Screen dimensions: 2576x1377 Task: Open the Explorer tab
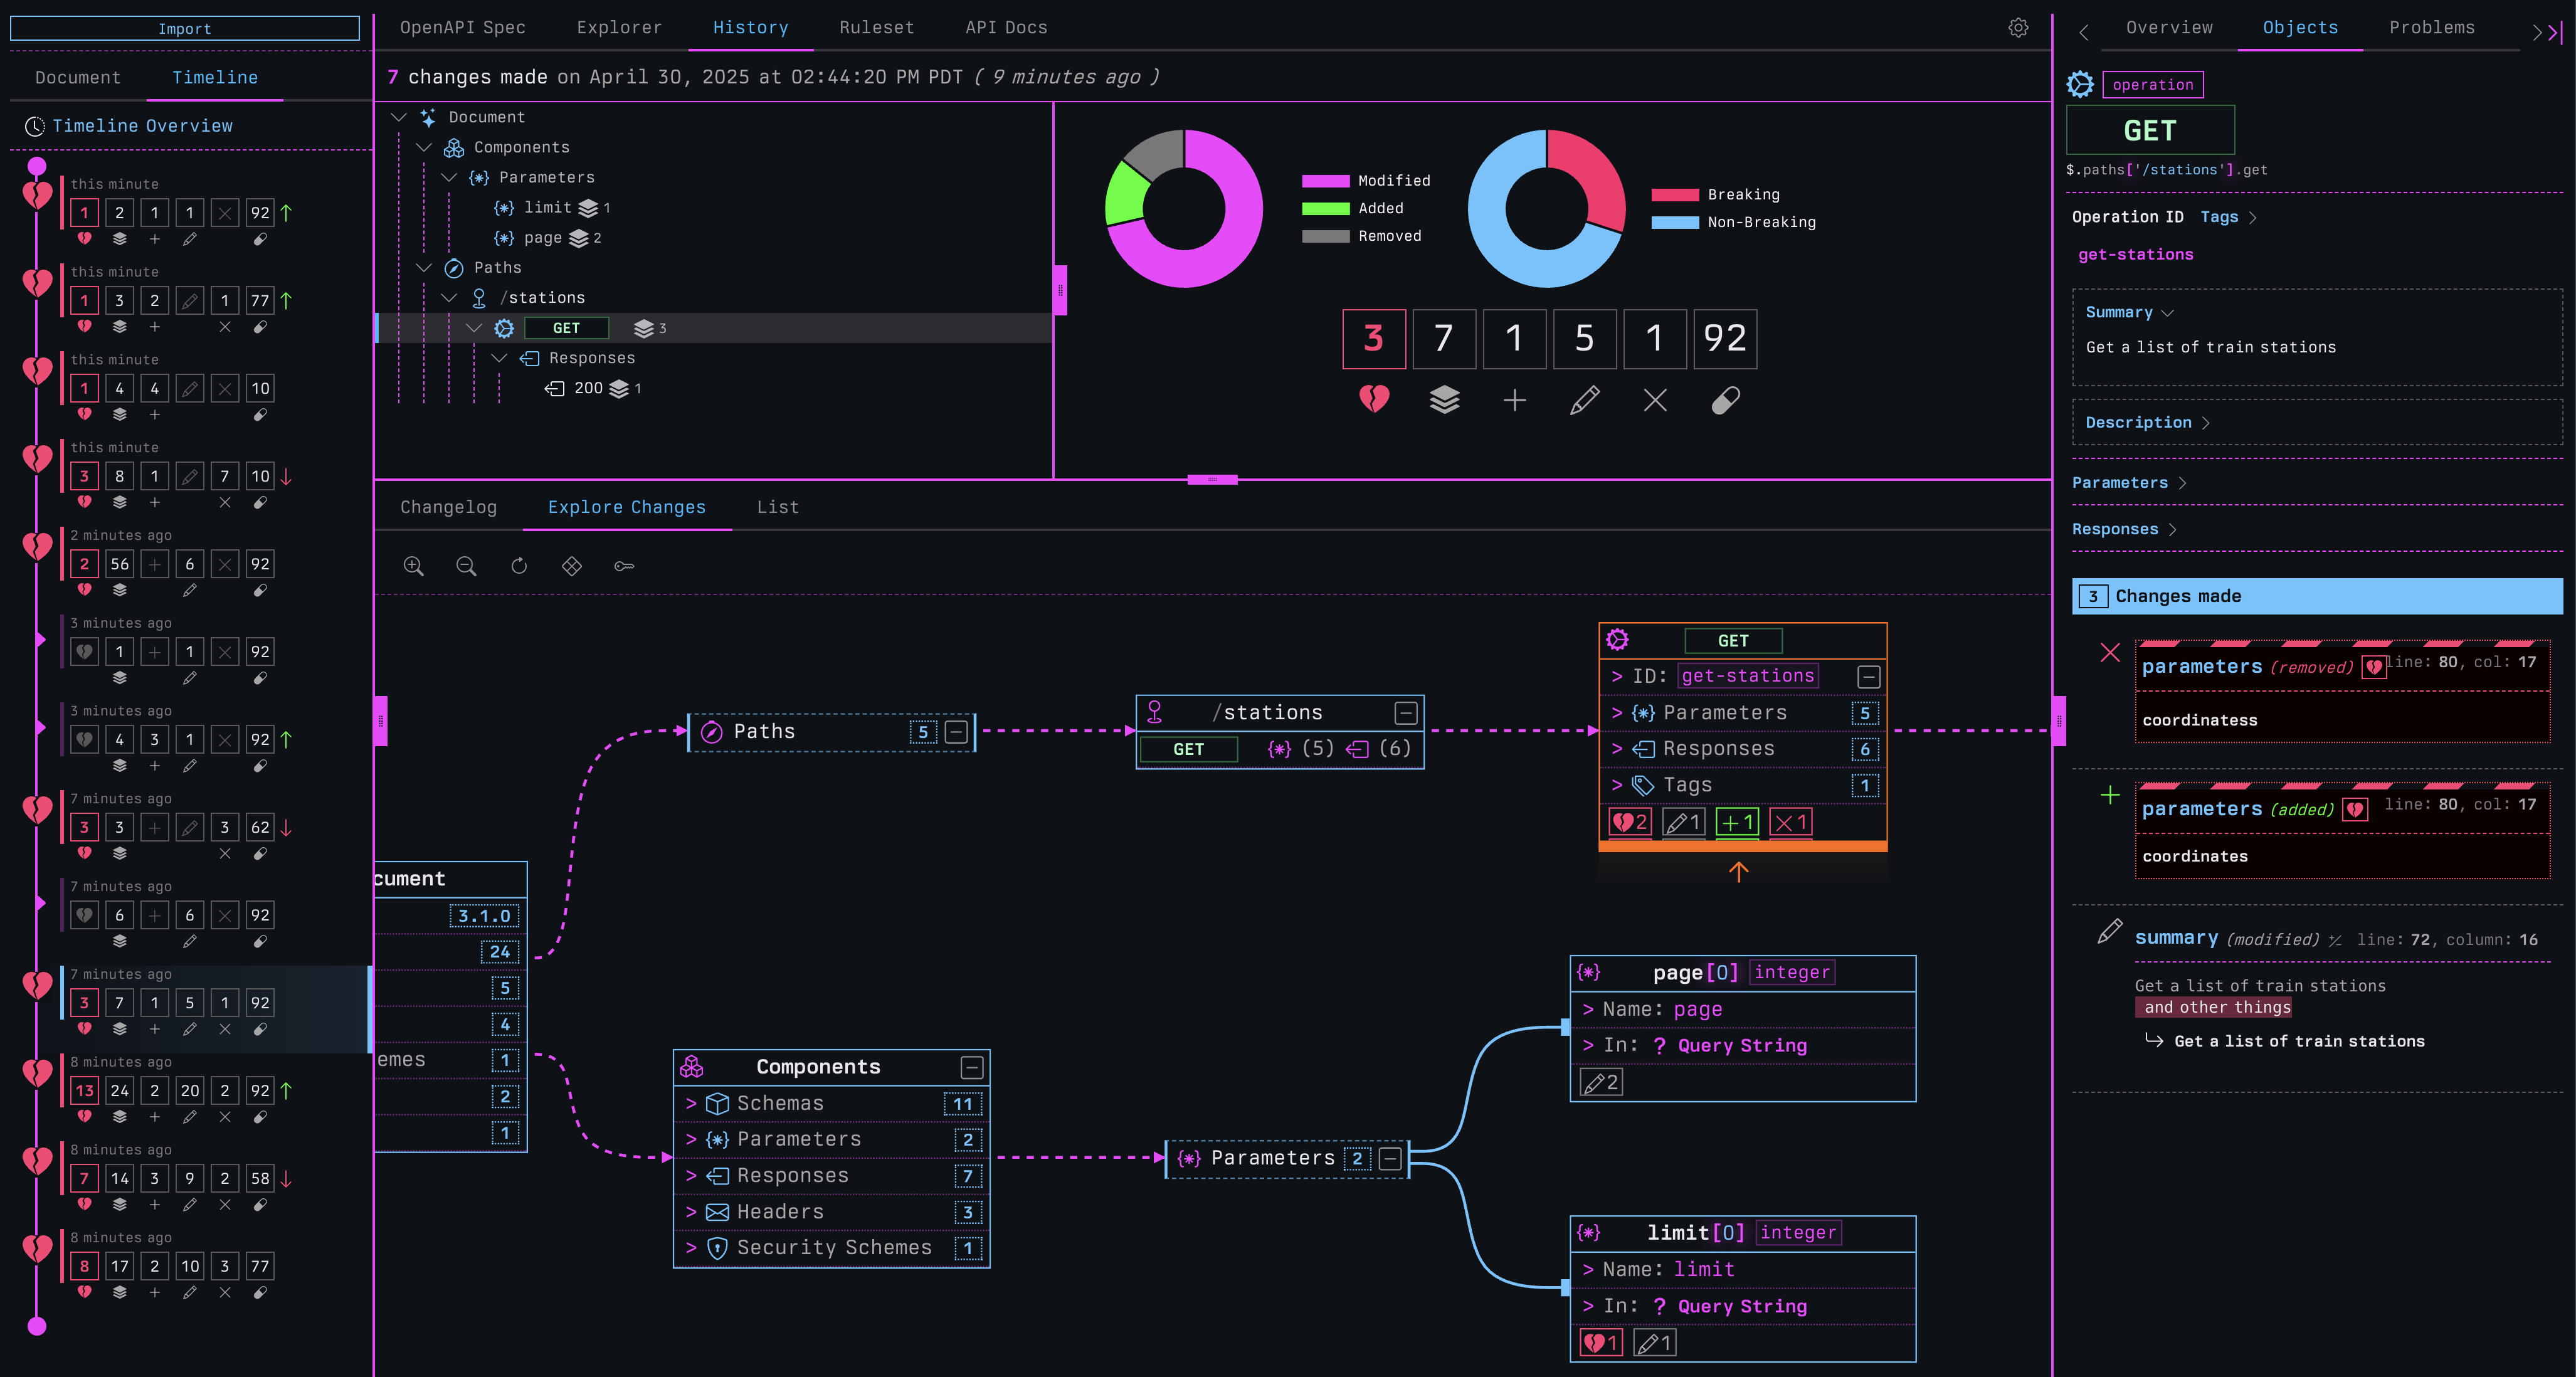pos(619,28)
